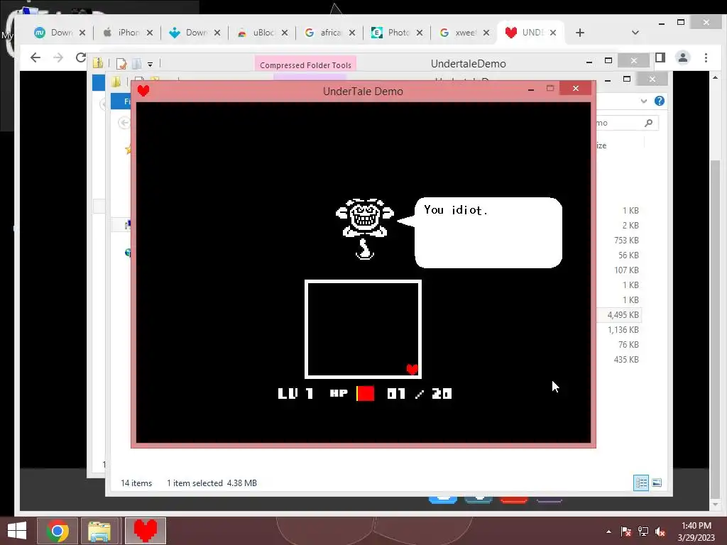Open Chrome from the taskbar
This screenshot has height=545, width=727.
(58, 531)
